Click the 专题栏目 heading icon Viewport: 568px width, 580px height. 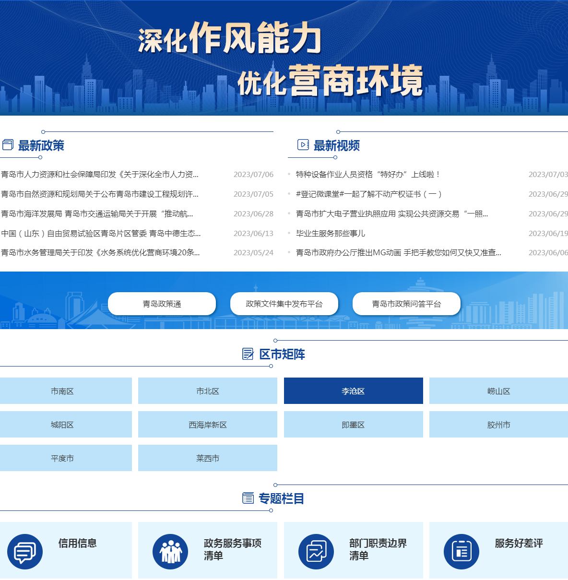pyautogui.click(x=248, y=498)
